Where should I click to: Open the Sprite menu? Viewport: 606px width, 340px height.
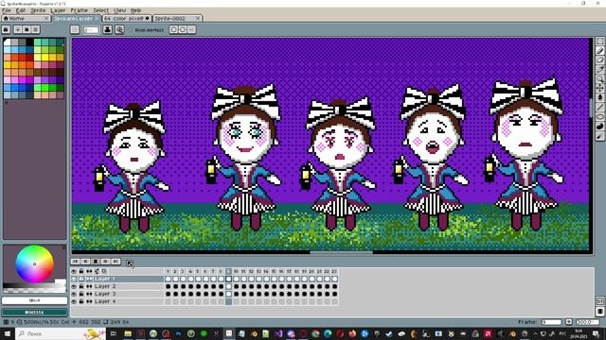point(38,10)
